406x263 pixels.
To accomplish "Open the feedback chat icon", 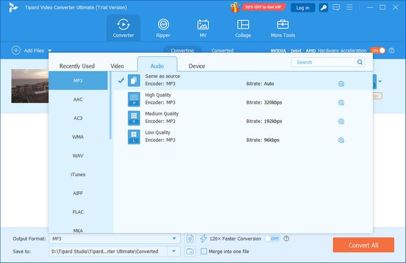I will point(336,7).
